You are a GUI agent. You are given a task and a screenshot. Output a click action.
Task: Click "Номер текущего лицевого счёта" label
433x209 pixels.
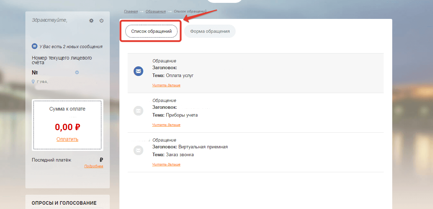tap(62, 60)
